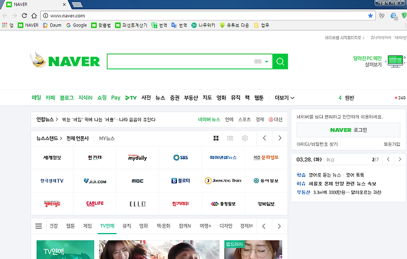Go to previous news briefing arrow
The image size is (407, 259).
point(388,159)
